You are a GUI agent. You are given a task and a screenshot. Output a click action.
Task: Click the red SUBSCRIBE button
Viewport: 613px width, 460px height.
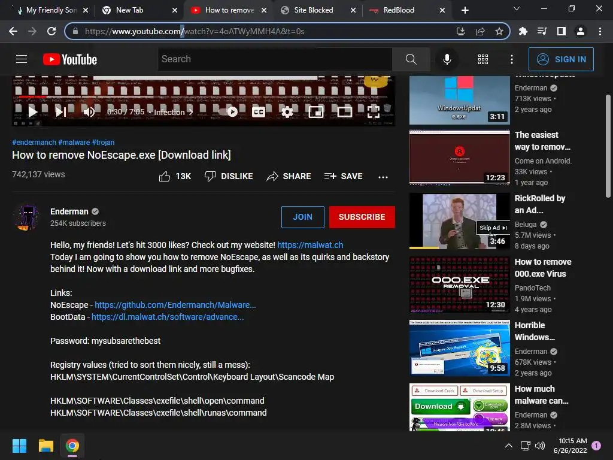(x=362, y=217)
